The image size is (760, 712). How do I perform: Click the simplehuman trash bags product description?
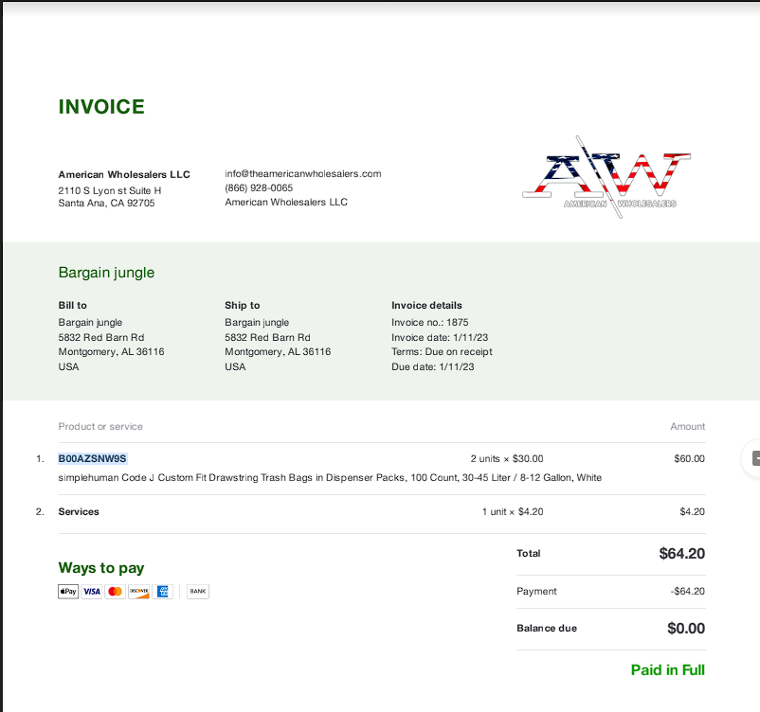pyautogui.click(x=330, y=478)
